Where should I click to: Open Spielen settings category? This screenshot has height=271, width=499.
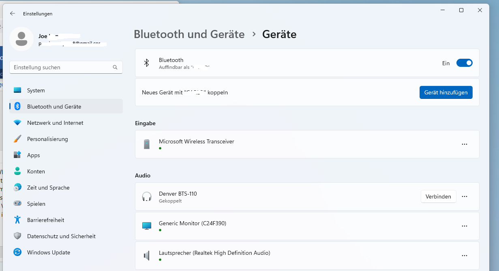(66, 204)
